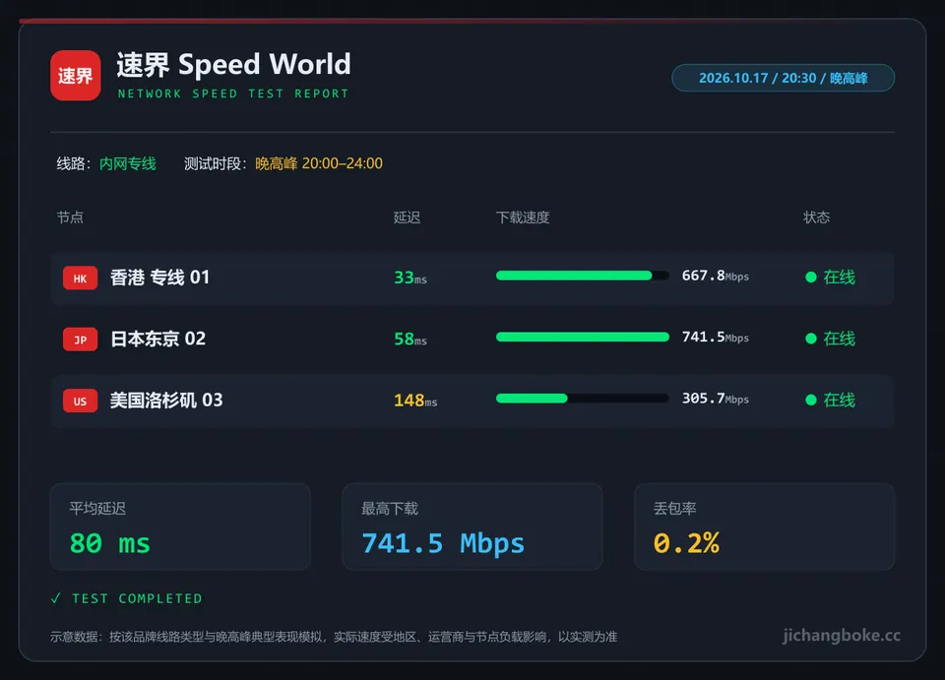Click the 148ms latency value
The width and height of the screenshot is (945, 680).
click(x=415, y=401)
